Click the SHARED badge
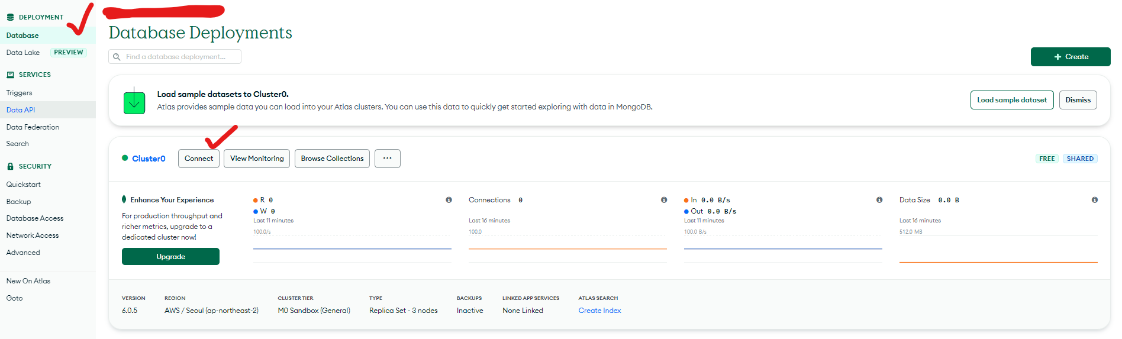Image resolution: width=1122 pixels, height=339 pixels. click(x=1080, y=159)
